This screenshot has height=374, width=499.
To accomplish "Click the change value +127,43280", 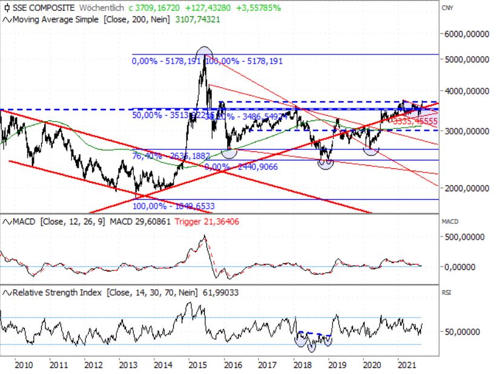I will point(208,8).
